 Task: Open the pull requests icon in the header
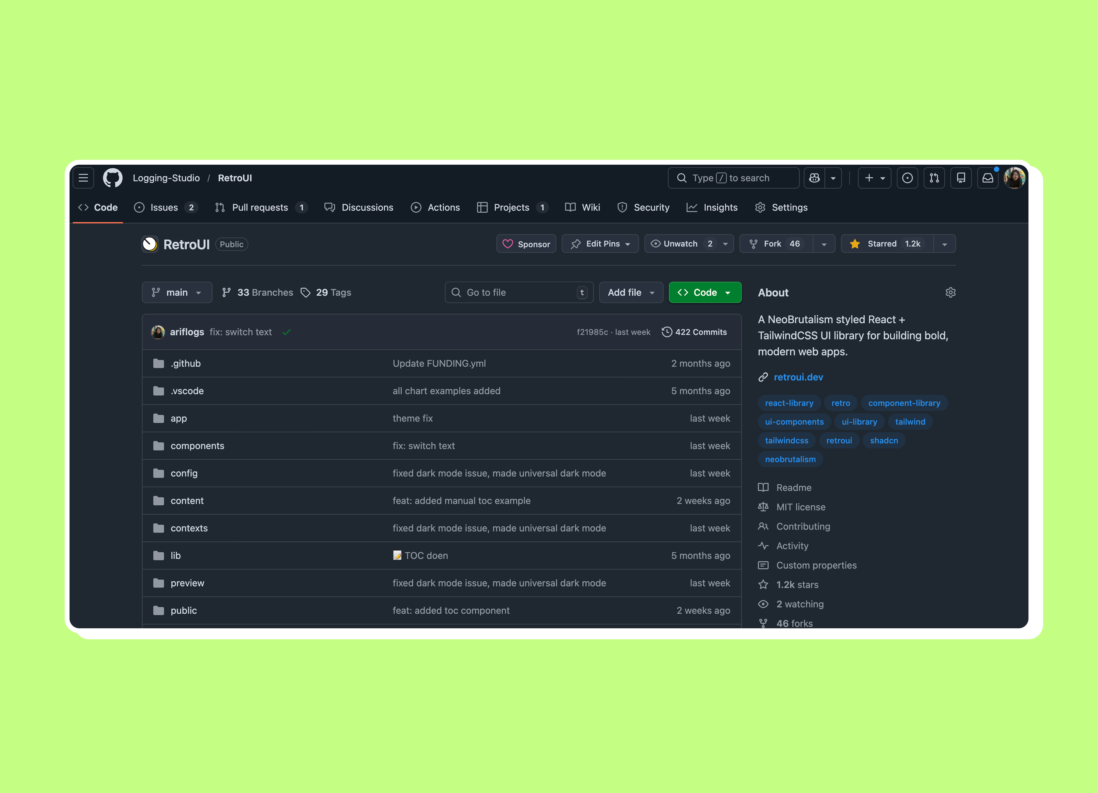click(x=934, y=178)
